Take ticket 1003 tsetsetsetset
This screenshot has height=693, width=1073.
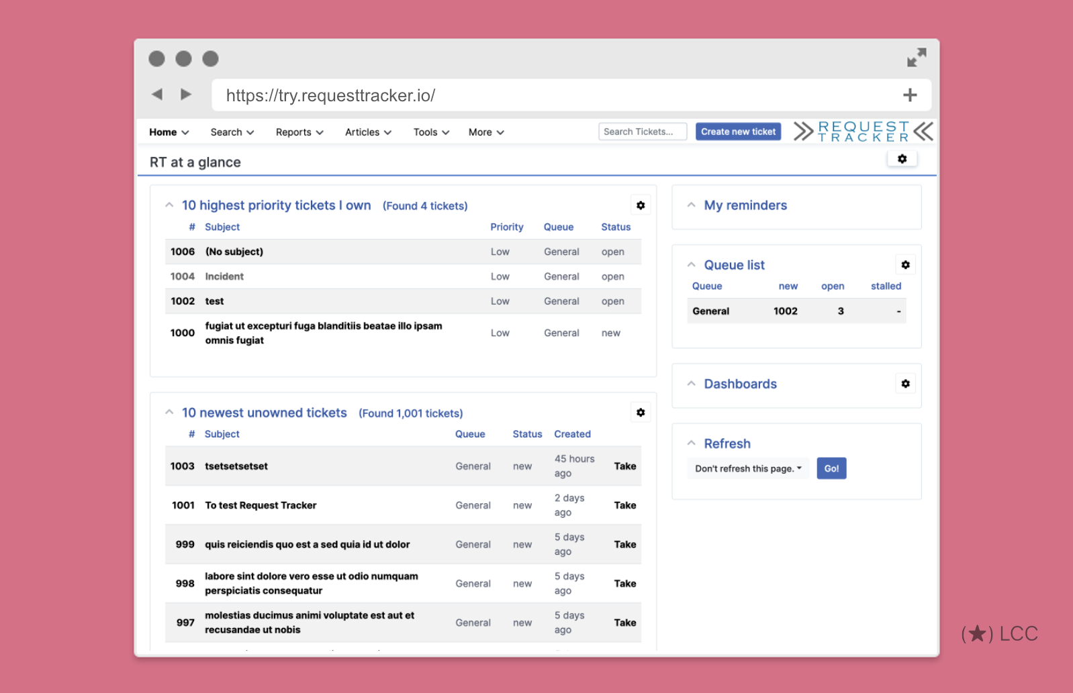[x=625, y=466]
